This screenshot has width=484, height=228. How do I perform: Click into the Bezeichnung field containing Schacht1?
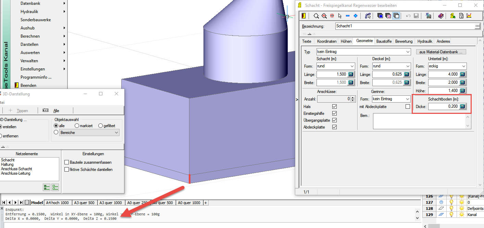coord(404,26)
